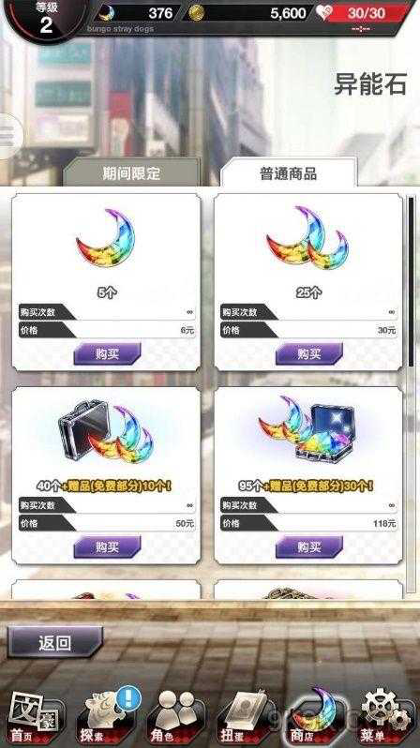
Task: Buy the 95个 pack priced 118元
Action: pyautogui.click(x=308, y=546)
